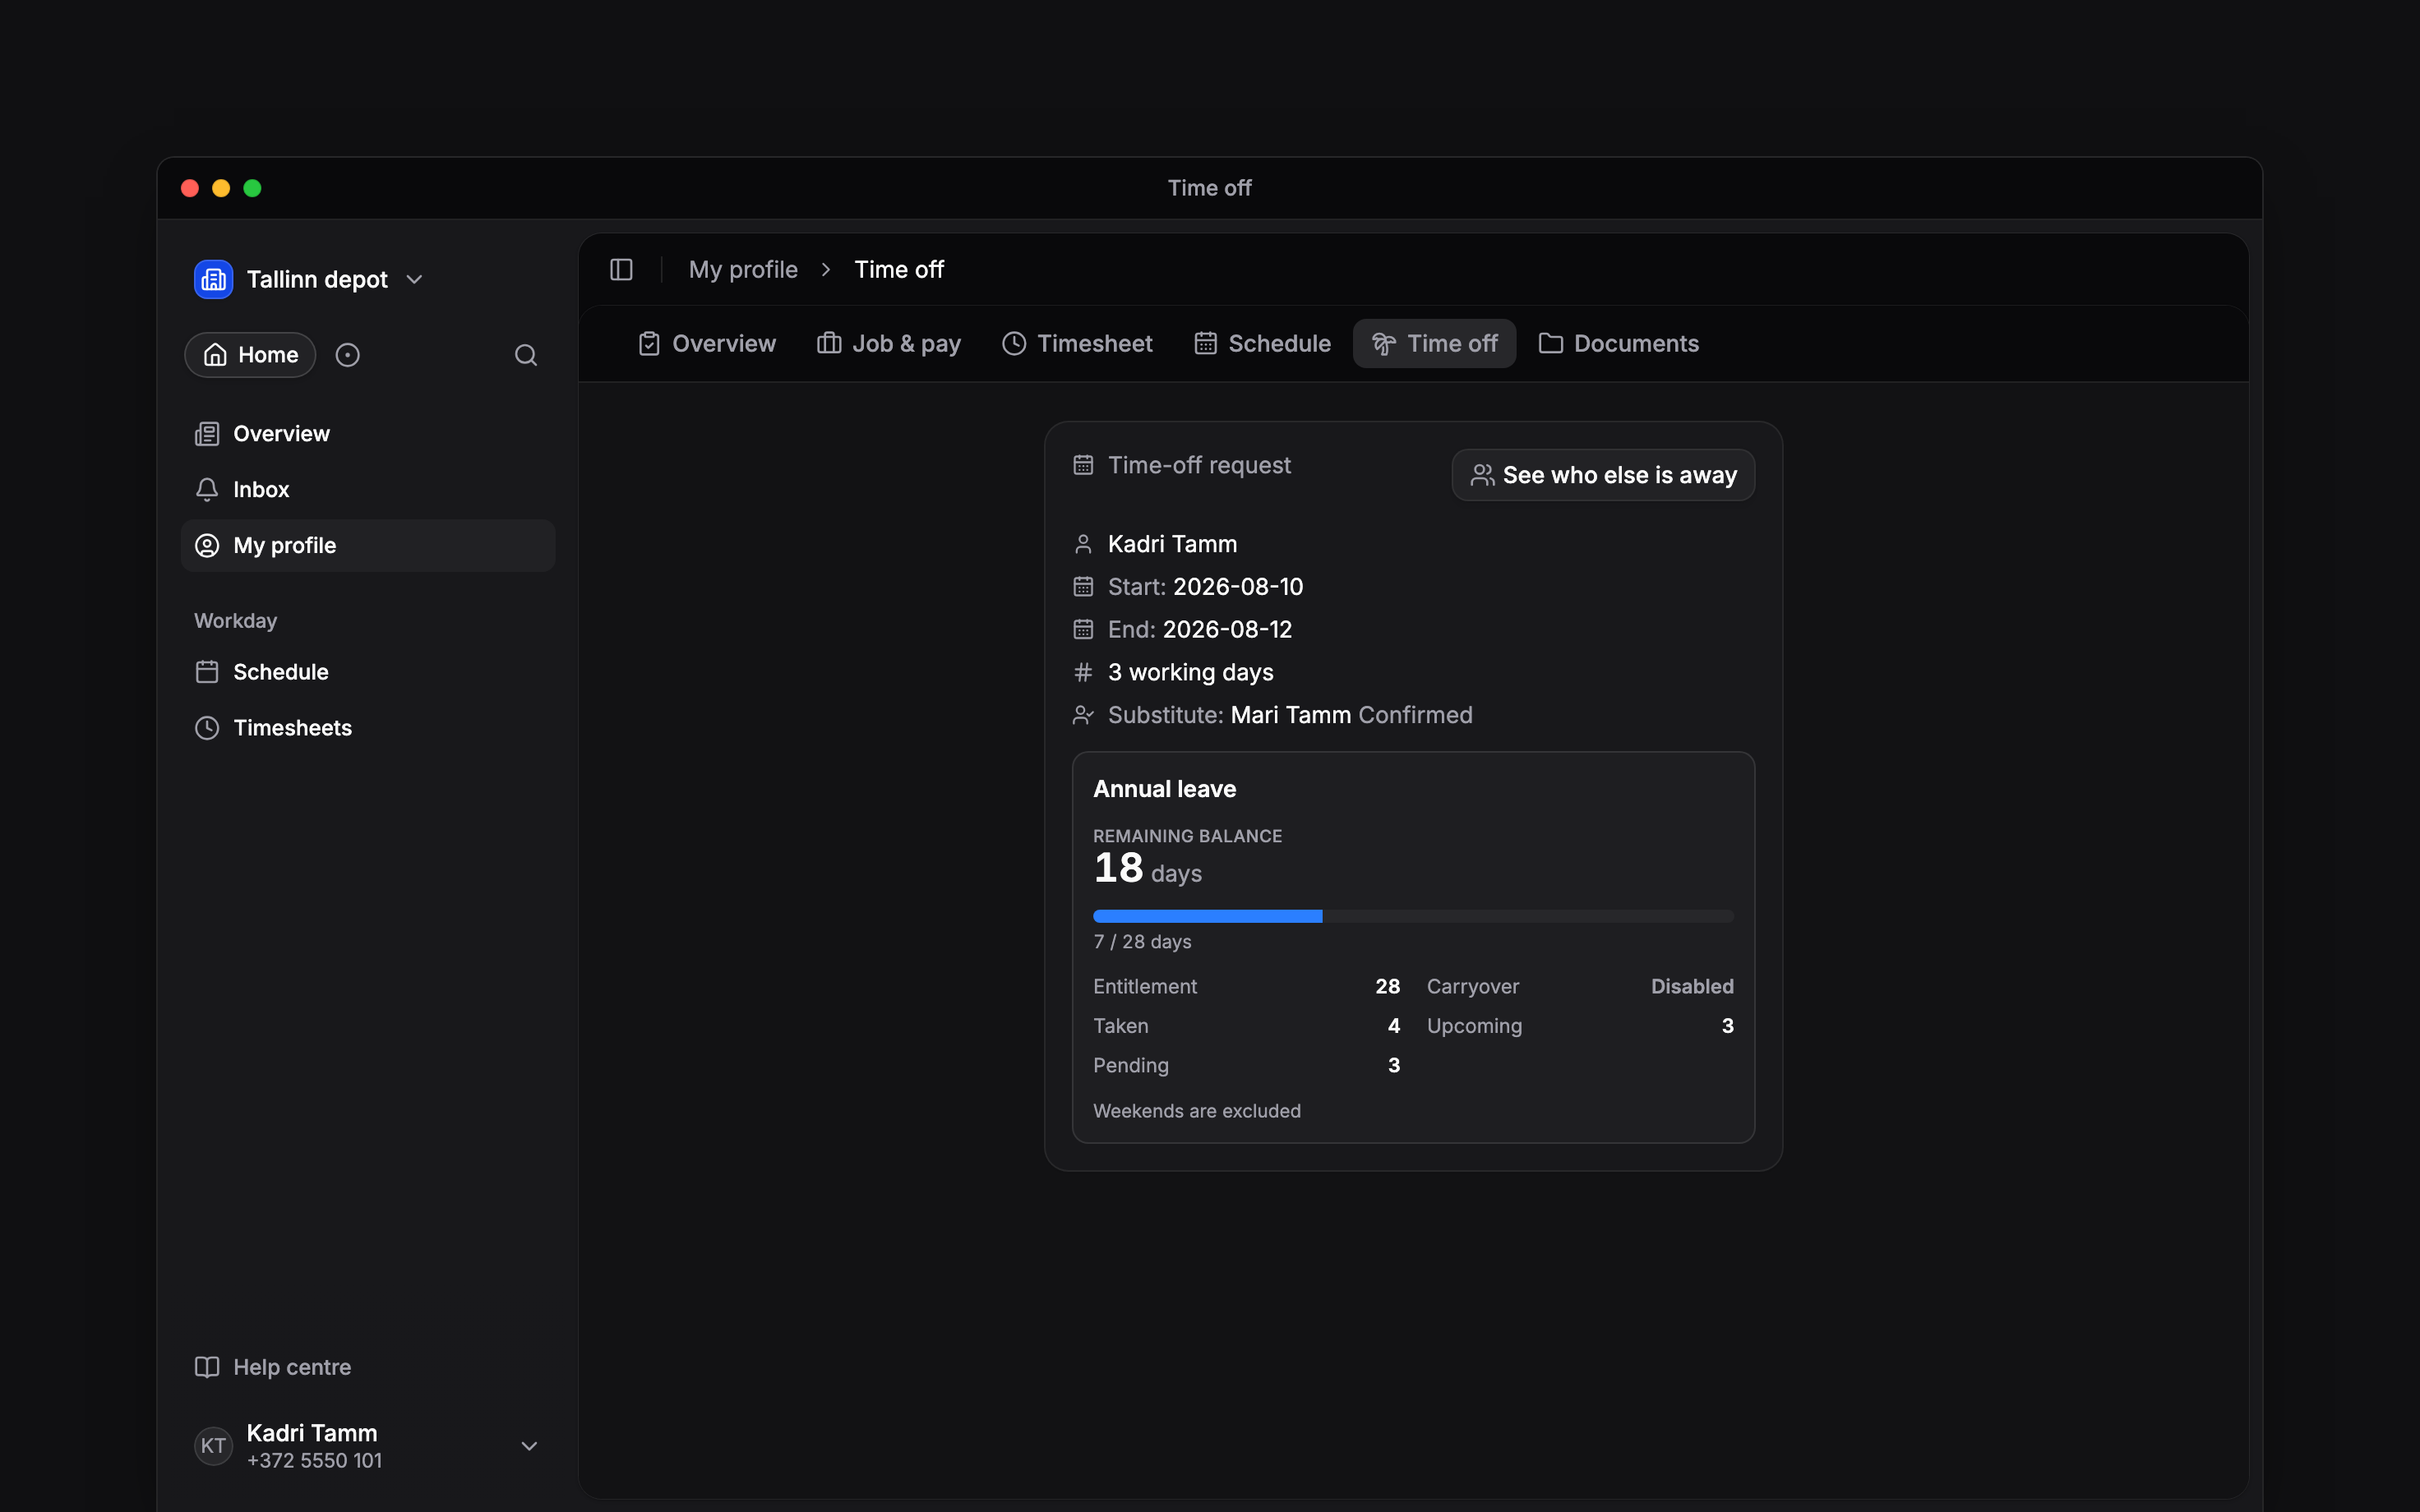
Task: Click the KT avatar circle
Action: [213, 1446]
